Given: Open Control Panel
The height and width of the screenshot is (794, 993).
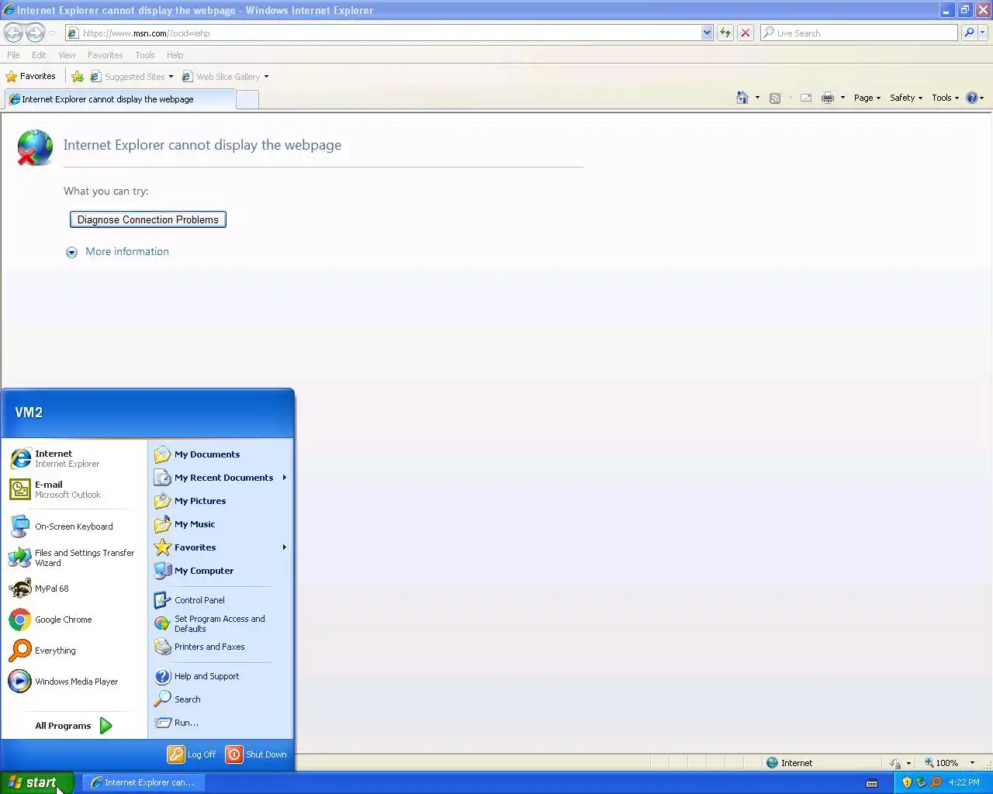Looking at the screenshot, I should pyautogui.click(x=221, y=600).
